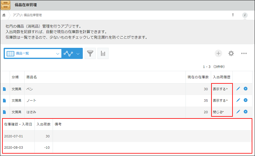Open app settings gear icon

pos(231,53)
